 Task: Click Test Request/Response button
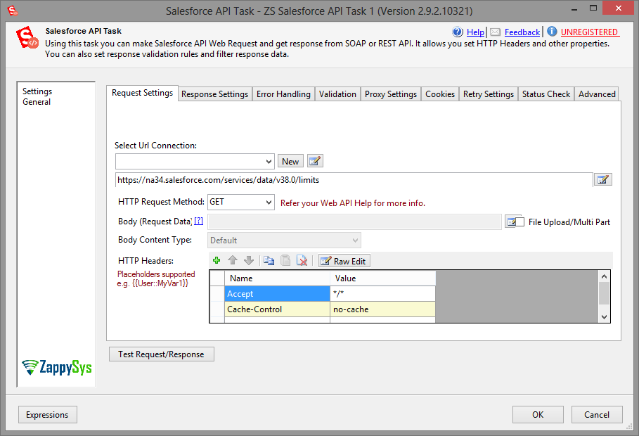point(162,354)
